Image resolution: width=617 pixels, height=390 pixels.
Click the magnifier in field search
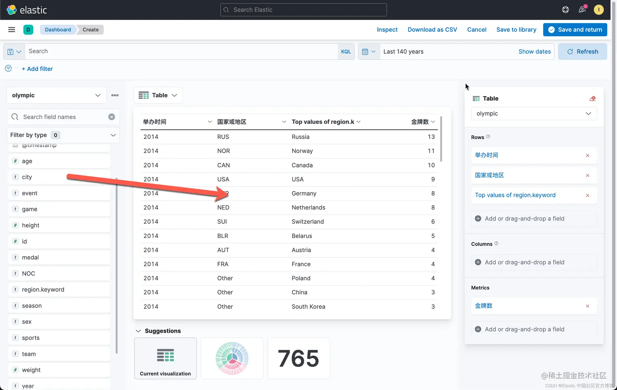click(x=15, y=117)
